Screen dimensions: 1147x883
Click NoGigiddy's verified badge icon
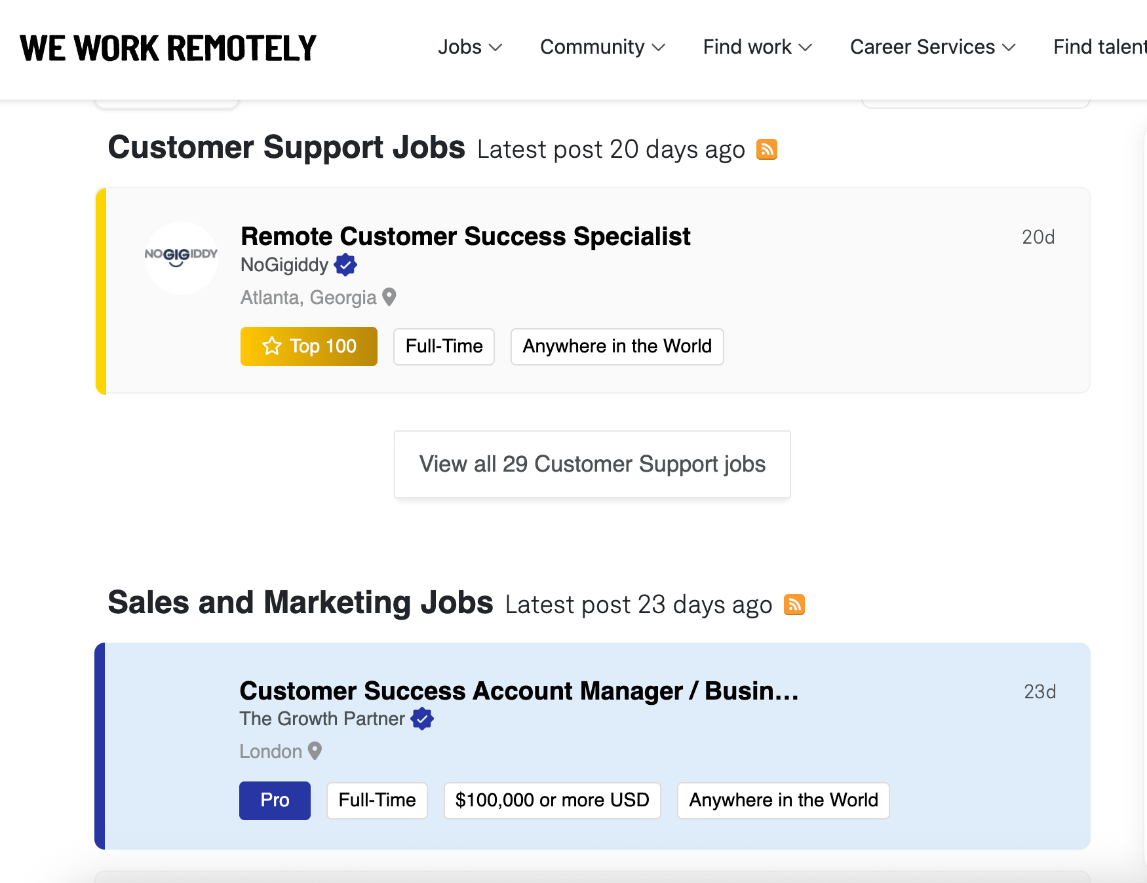345,265
